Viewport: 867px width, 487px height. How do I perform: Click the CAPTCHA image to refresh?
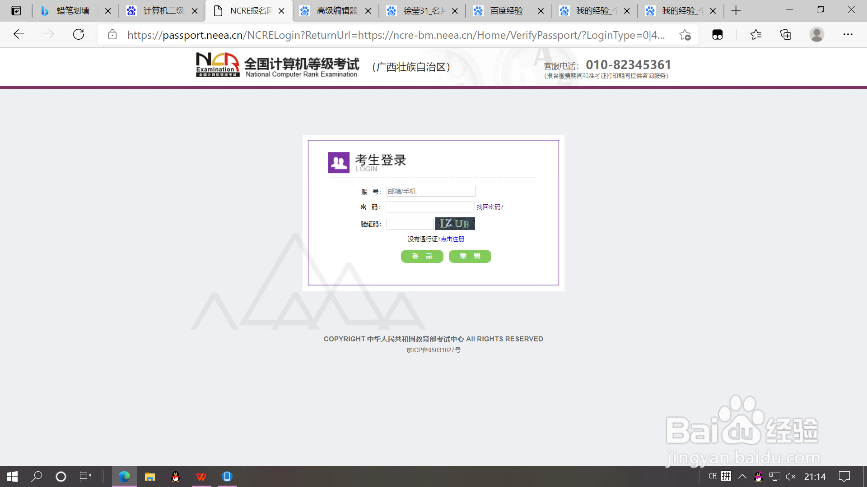455,224
